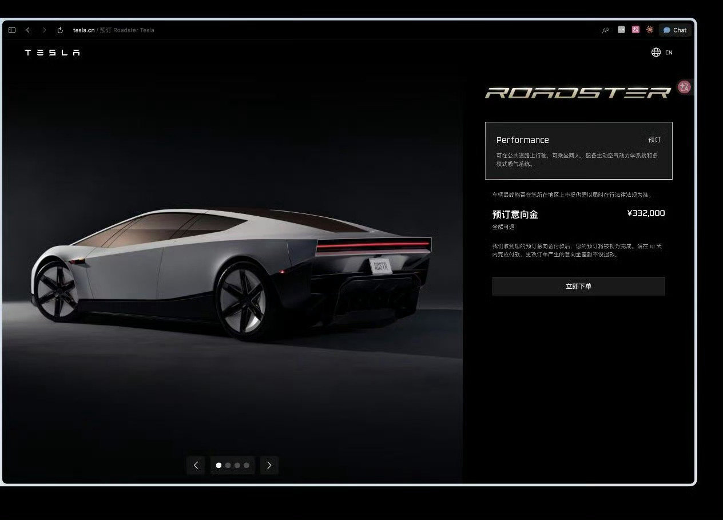Select the Performance 预订 option card
The height and width of the screenshot is (520, 723).
(x=578, y=150)
